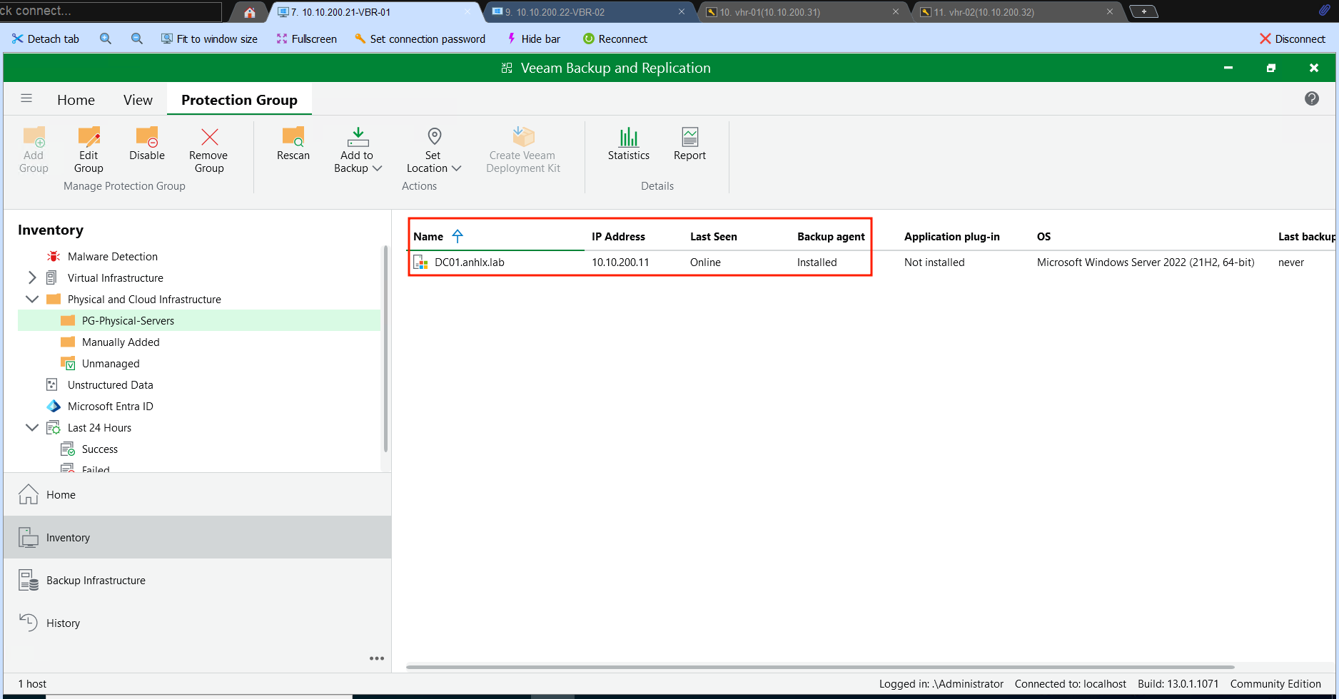Click the DC01.anhlx.lab computer icon
The height and width of the screenshot is (699, 1339).
(x=421, y=262)
